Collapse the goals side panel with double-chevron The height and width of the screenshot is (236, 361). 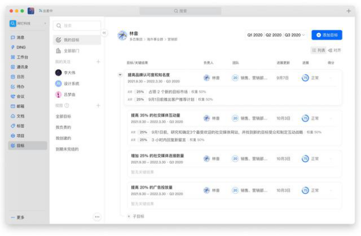pyautogui.click(x=104, y=33)
